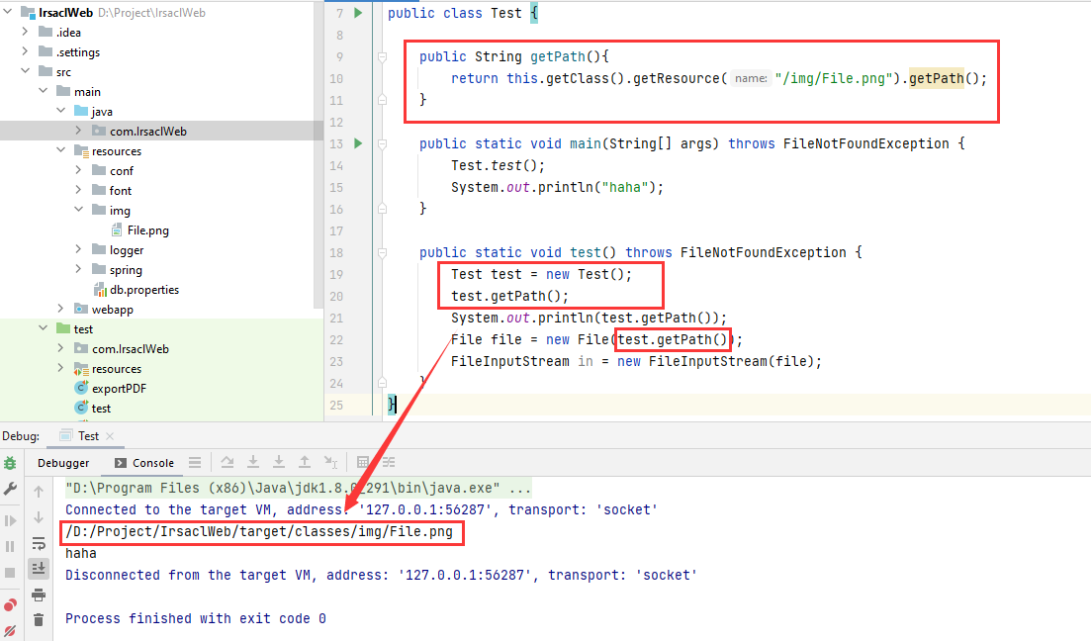Click the Stop process button

pyautogui.click(x=10, y=571)
